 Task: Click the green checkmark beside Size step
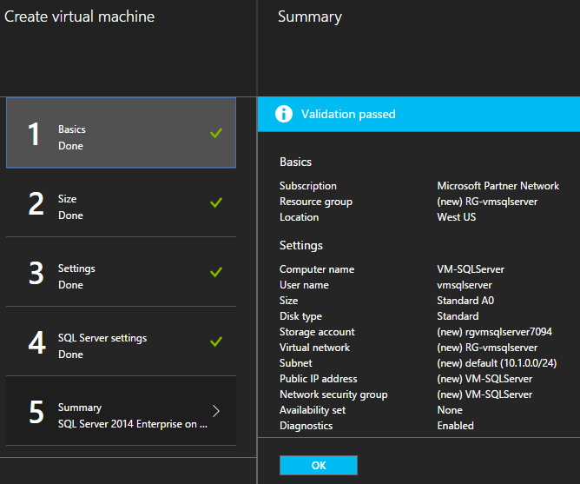coord(216,202)
